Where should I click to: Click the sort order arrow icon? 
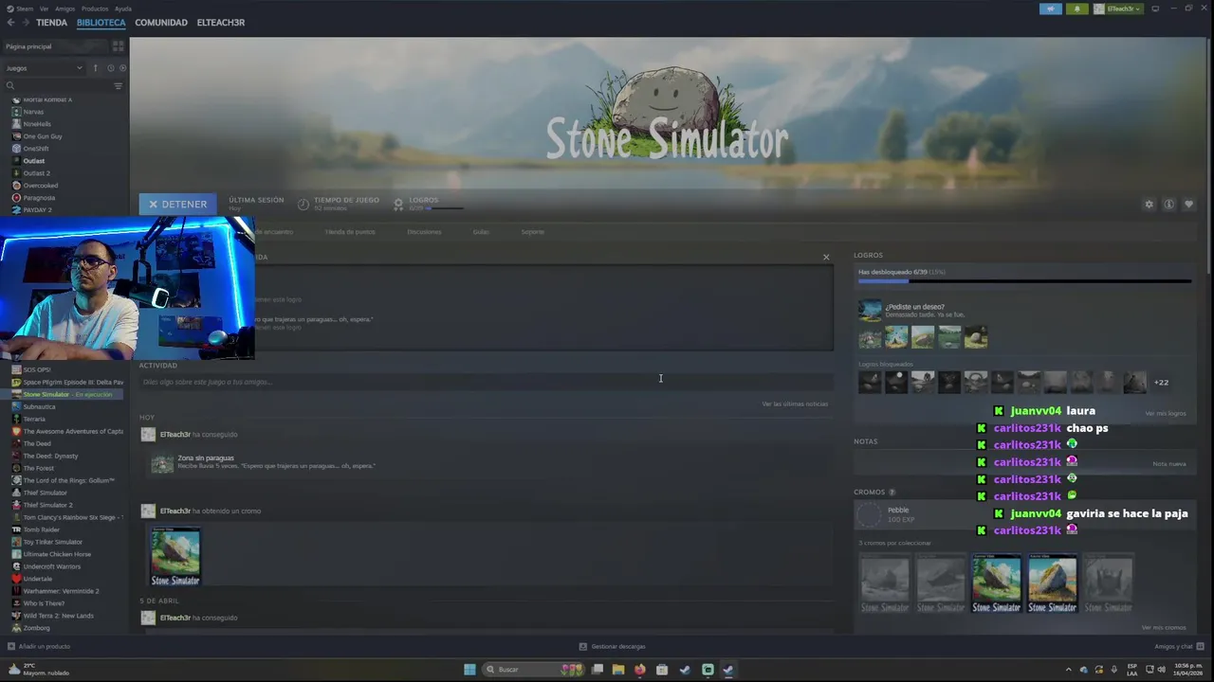pyautogui.click(x=95, y=68)
